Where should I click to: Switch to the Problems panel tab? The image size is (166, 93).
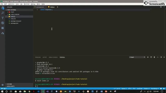[38, 57]
